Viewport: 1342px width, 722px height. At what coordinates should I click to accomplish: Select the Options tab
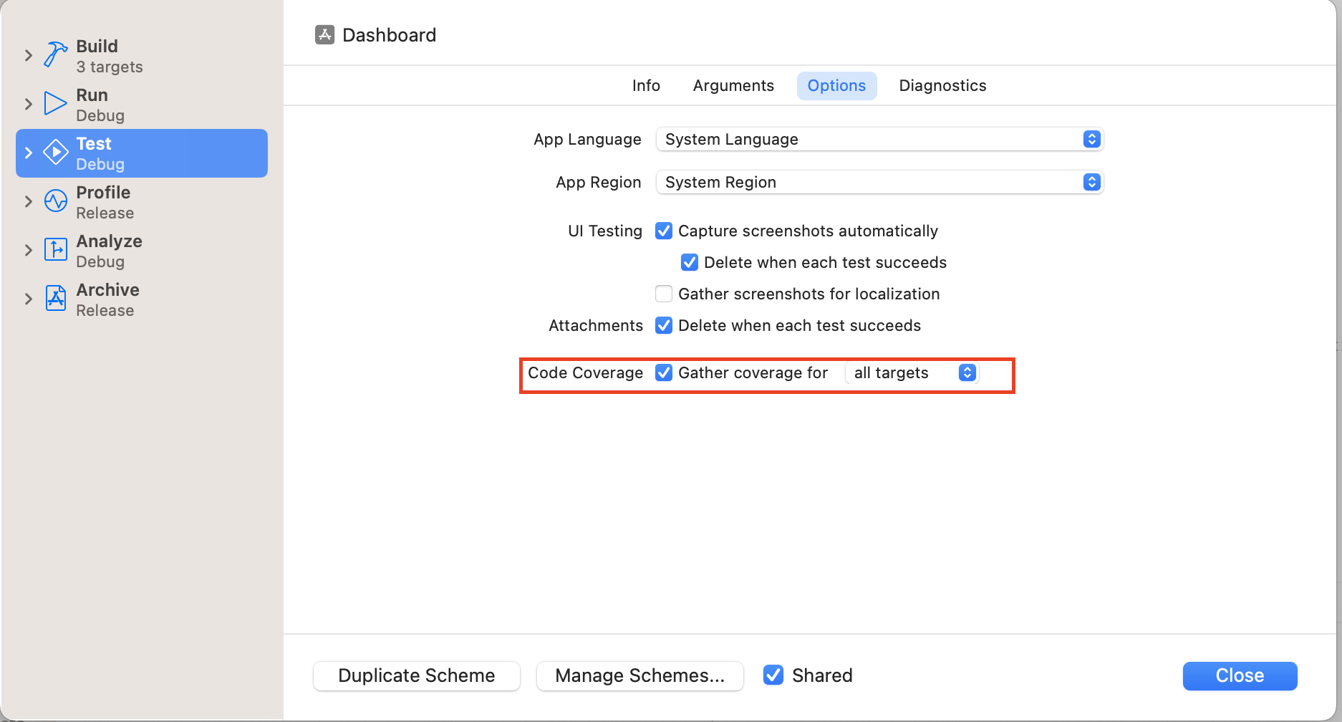pos(836,86)
